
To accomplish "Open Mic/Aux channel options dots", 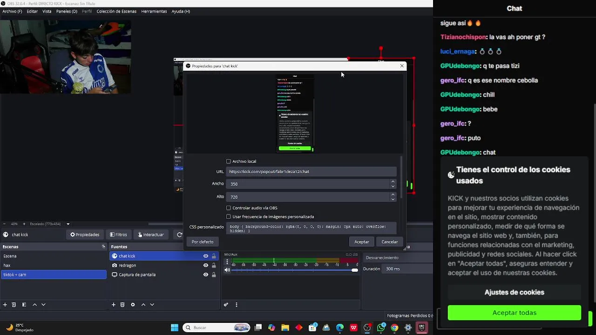I will click(227, 262).
